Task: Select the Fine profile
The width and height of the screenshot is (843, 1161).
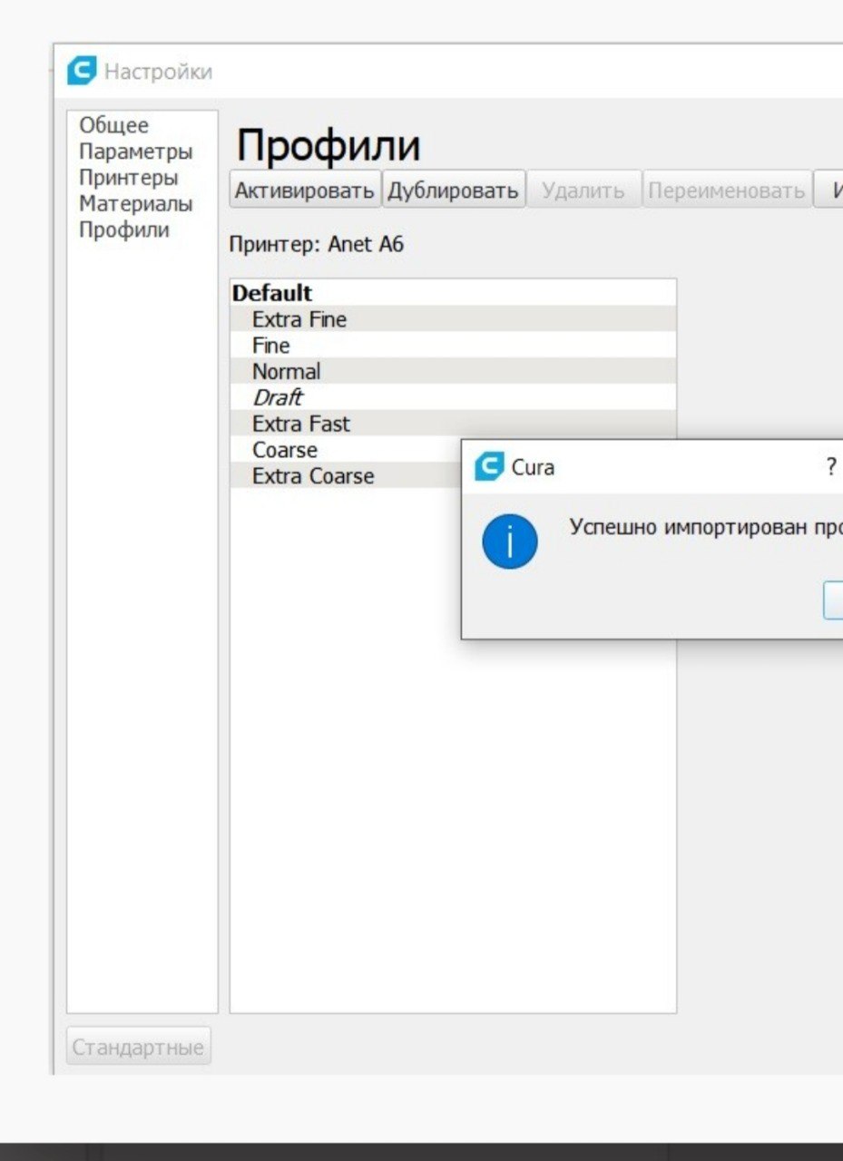Action: (453, 346)
